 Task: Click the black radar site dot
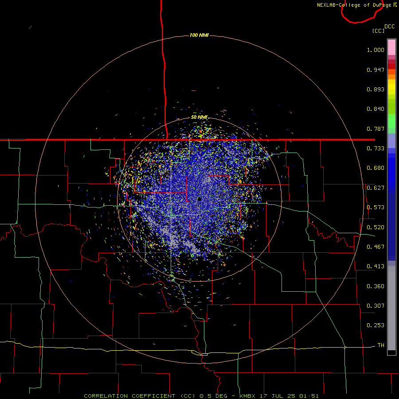pos(199,199)
